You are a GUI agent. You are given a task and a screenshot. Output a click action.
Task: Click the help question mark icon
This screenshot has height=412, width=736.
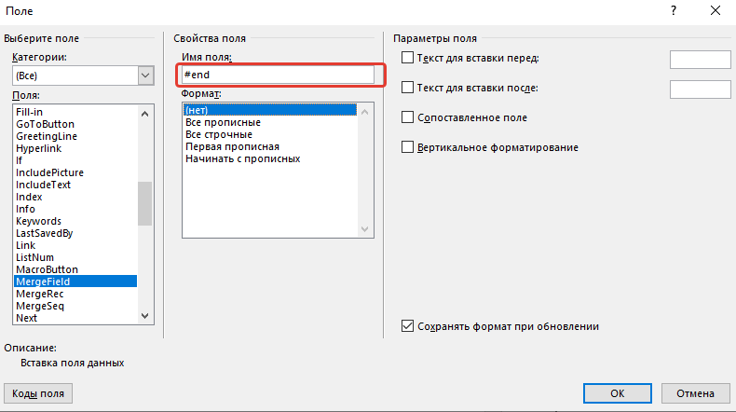click(x=673, y=10)
